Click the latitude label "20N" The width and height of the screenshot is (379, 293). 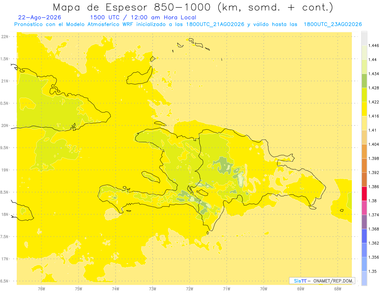[5, 125]
